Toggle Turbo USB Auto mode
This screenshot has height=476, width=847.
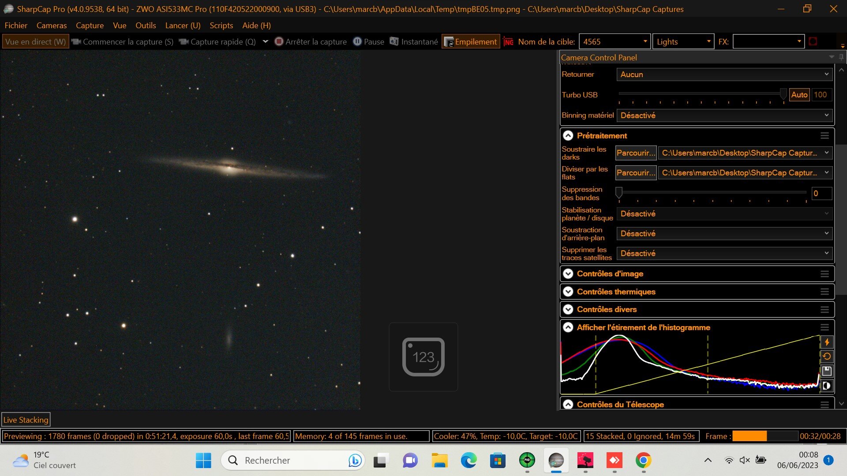pos(799,95)
